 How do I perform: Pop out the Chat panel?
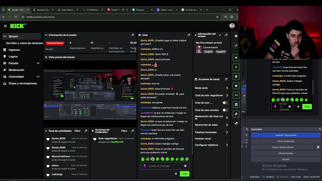[x=188, y=35]
